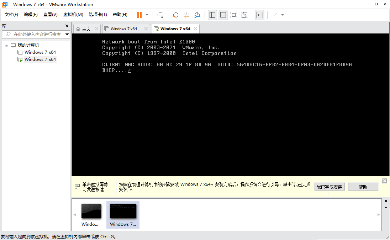Open the 帮助(H) menu
Viewport: 390px width, 240px height.
pyautogui.click(x=120, y=15)
